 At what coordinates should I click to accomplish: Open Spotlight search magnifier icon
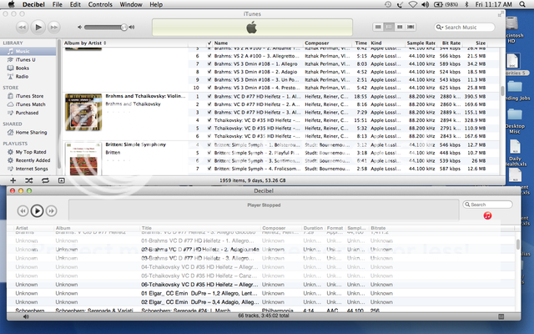[x=522, y=4]
